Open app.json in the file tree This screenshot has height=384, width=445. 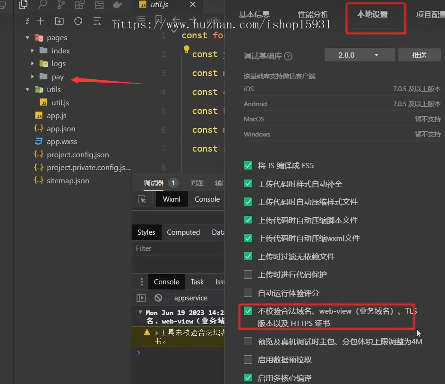coord(61,128)
